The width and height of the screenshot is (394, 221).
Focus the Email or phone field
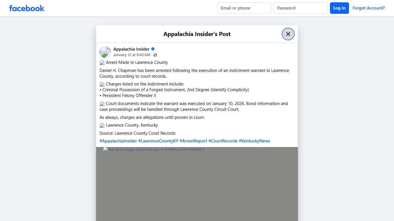(244, 8)
